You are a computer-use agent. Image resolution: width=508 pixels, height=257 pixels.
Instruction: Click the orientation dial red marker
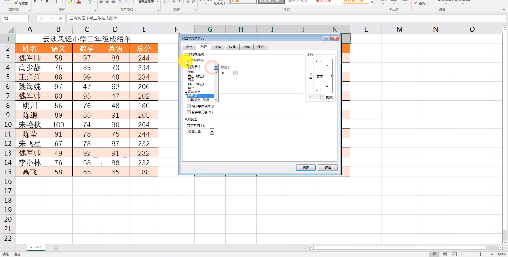tap(331, 76)
